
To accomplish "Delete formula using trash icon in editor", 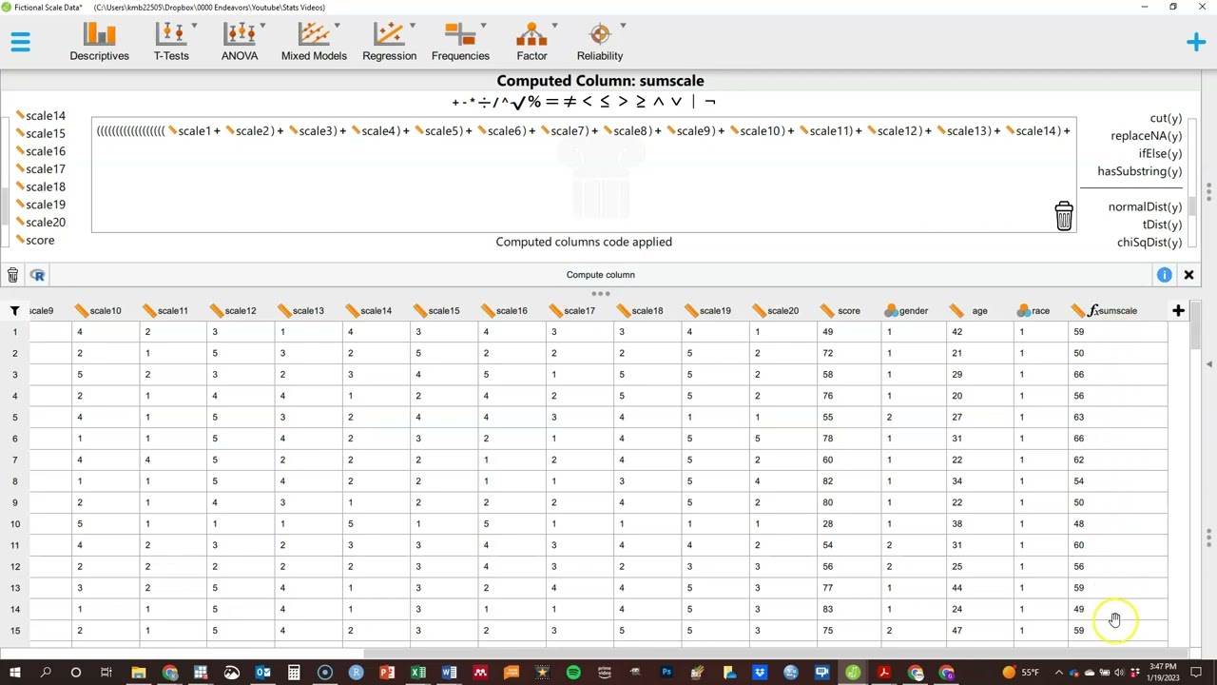I will (x=1064, y=216).
